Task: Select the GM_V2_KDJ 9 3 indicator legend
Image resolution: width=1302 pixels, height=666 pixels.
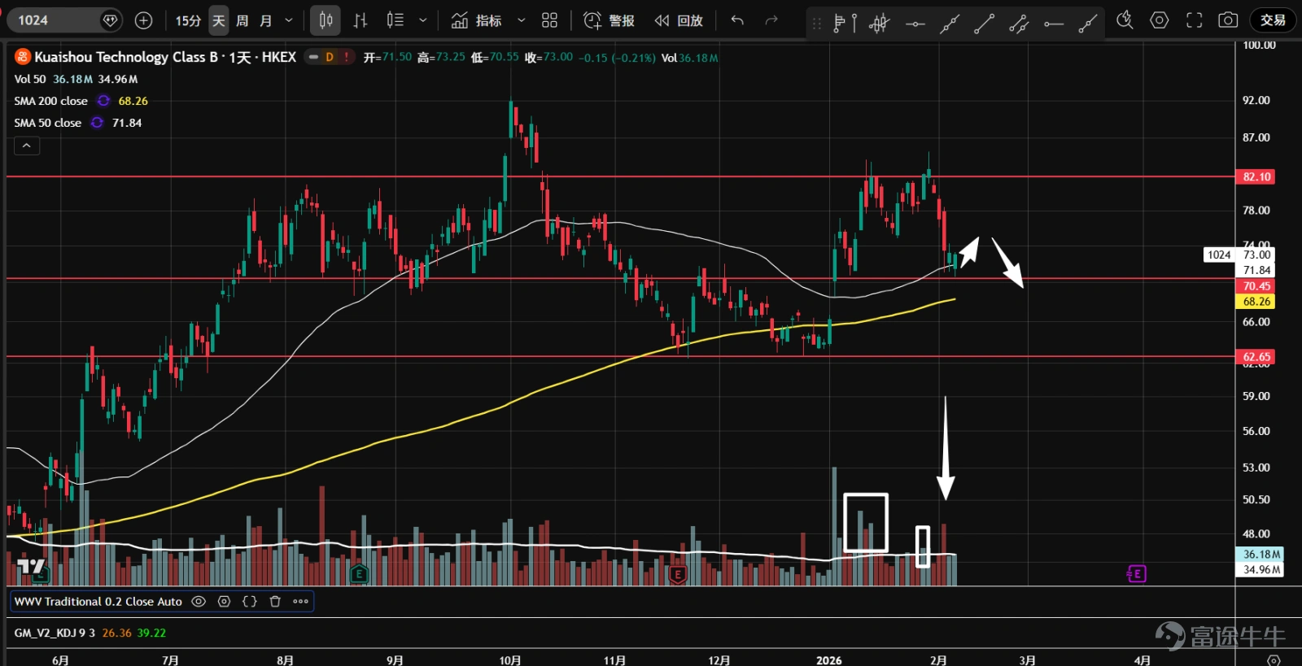Action: (x=55, y=633)
